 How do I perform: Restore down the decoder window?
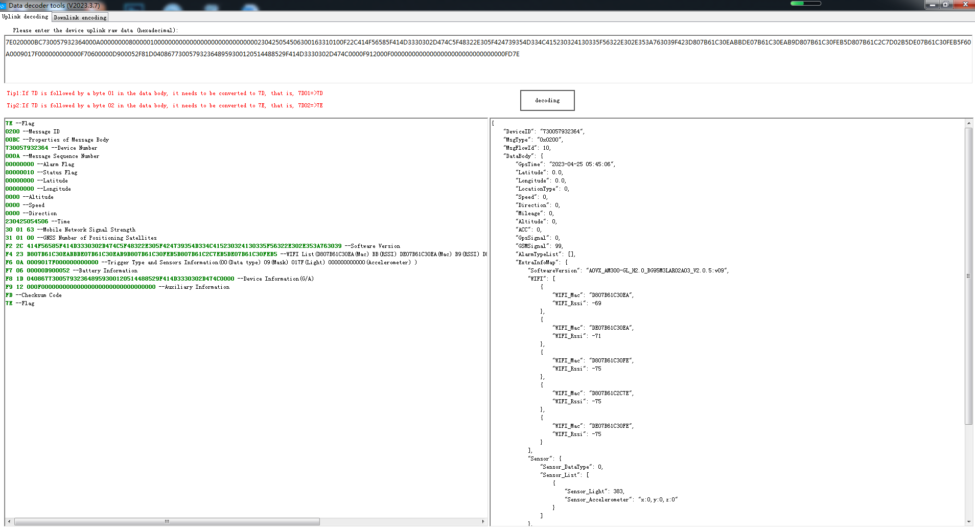point(945,5)
